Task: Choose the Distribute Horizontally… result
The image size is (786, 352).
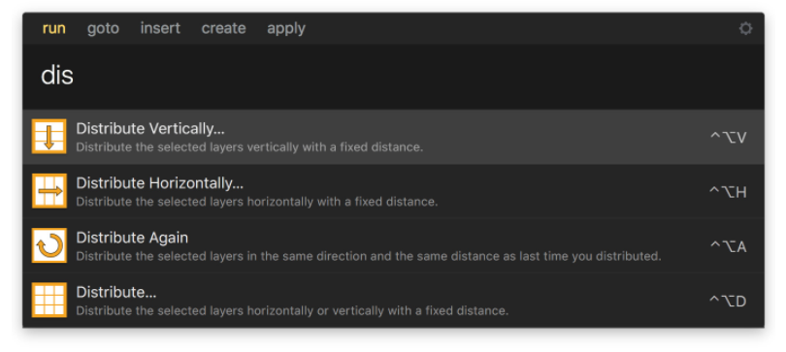Action: tap(394, 191)
